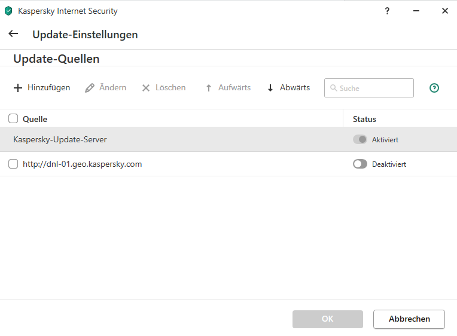The height and width of the screenshot is (336, 457).
Task: Close the Kaspersky Internet Security window
Action: [x=445, y=11]
